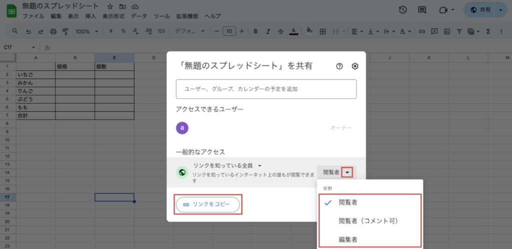Click the print icon in toolbar
Image resolution: width=512 pixels, height=249 pixels.
pyautogui.click(x=53, y=31)
